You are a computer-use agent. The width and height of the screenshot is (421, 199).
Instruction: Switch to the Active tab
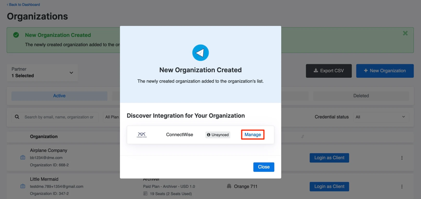(x=59, y=96)
